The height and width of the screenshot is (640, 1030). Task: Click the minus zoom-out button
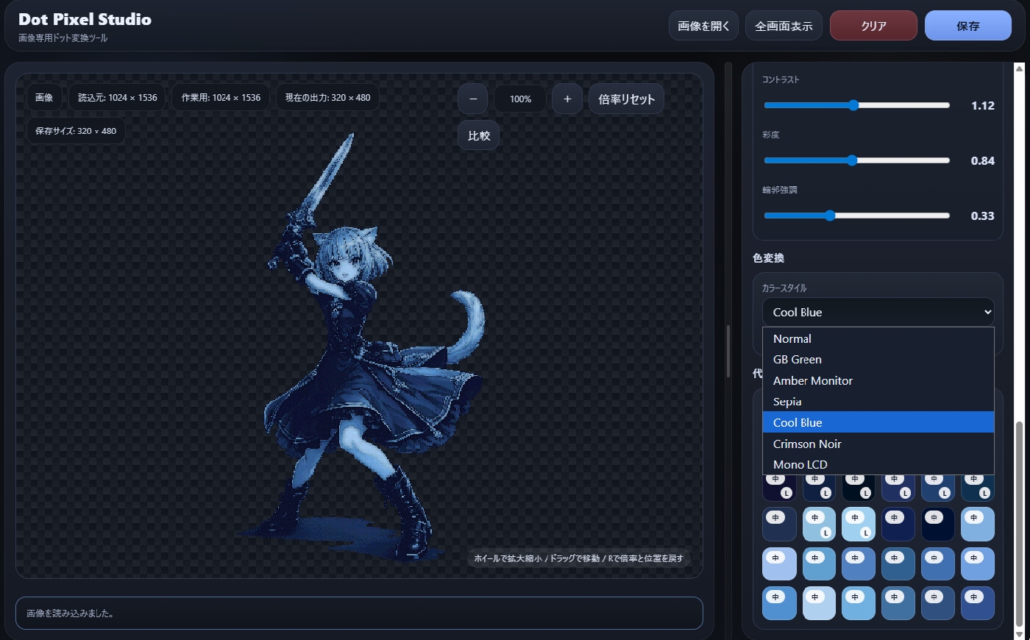pyautogui.click(x=473, y=99)
